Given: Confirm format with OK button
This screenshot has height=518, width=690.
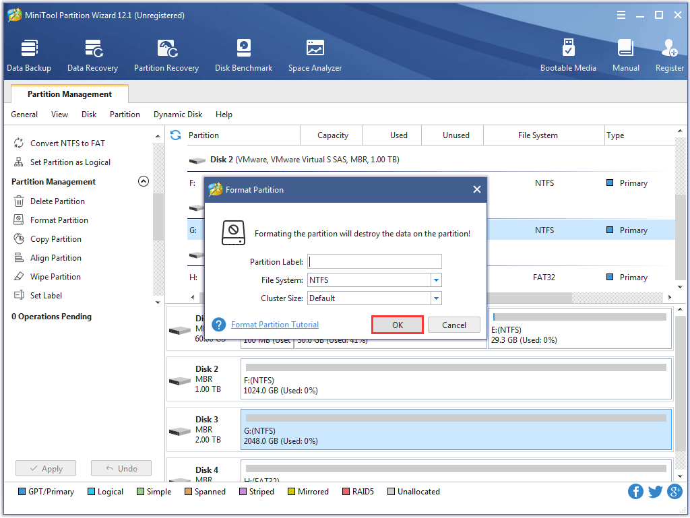Looking at the screenshot, I should coord(398,325).
